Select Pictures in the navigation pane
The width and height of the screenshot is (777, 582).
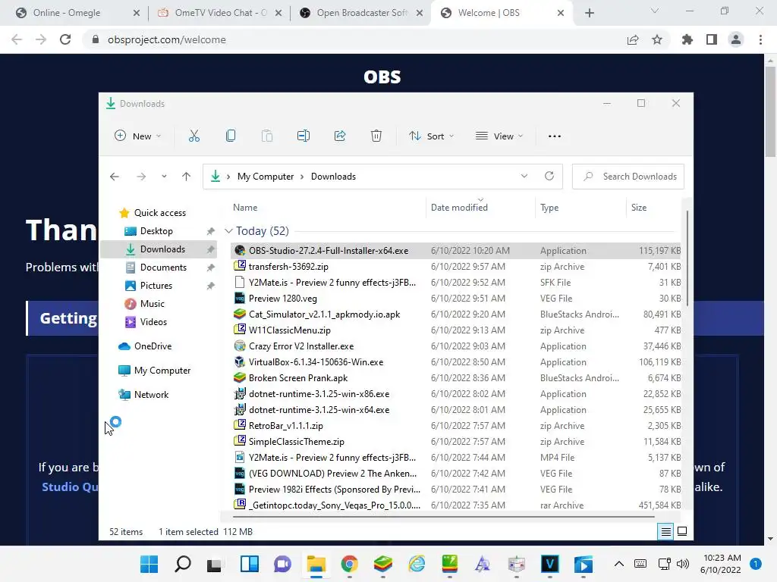click(156, 286)
